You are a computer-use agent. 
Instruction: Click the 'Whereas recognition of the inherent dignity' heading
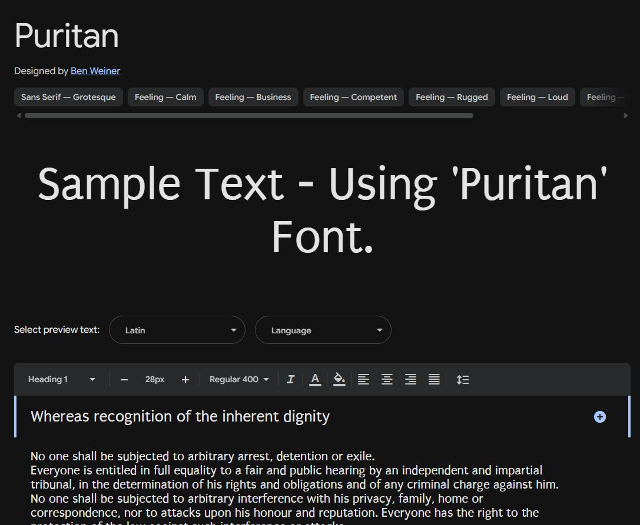point(180,417)
